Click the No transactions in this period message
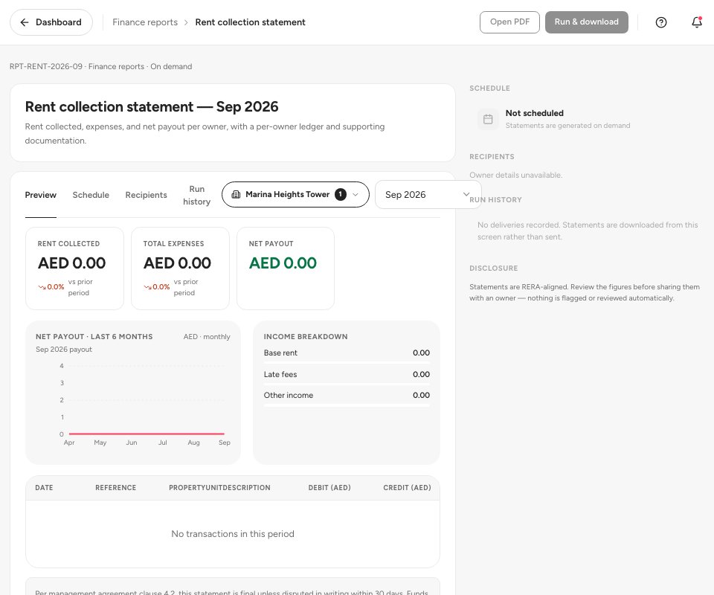Screen dimensions: 714x595 pyautogui.click(x=233, y=533)
